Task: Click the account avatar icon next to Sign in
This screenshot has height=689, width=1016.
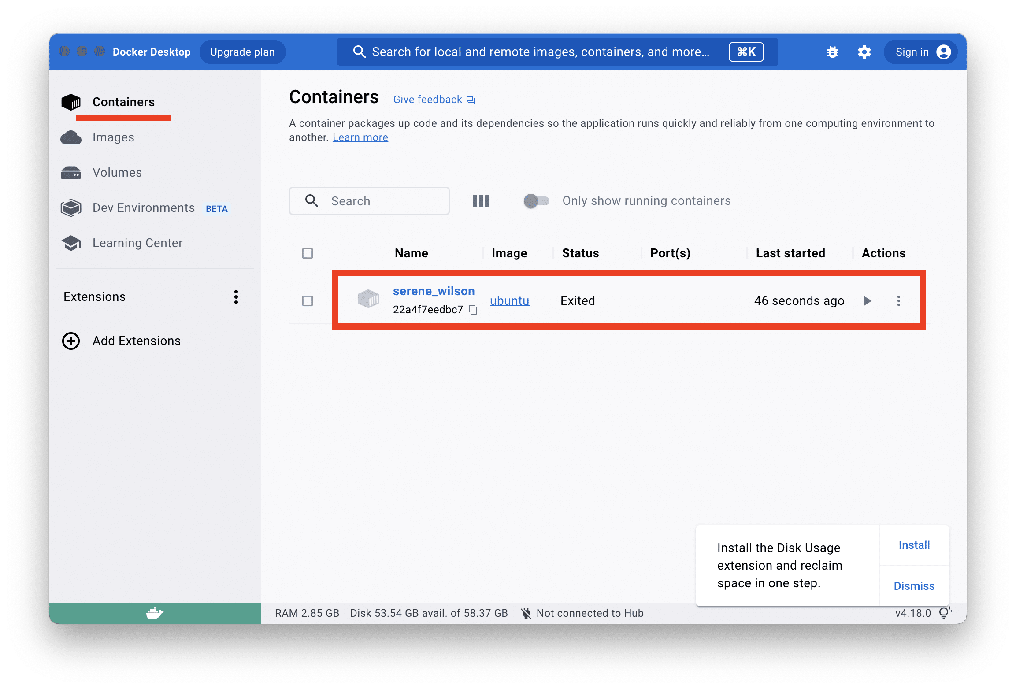Action: [x=943, y=52]
